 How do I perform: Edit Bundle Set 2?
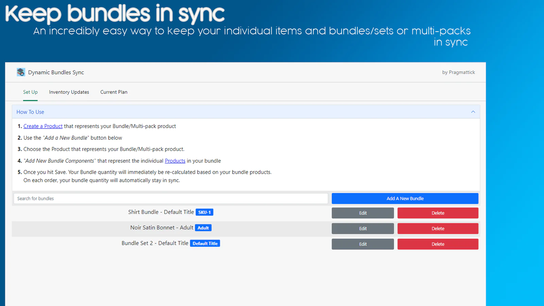click(x=362, y=244)
